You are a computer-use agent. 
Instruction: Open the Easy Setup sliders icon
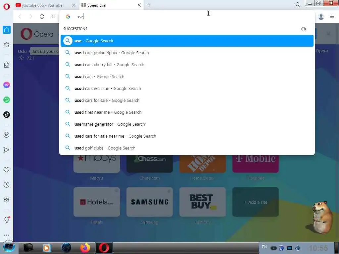[332, 17]
